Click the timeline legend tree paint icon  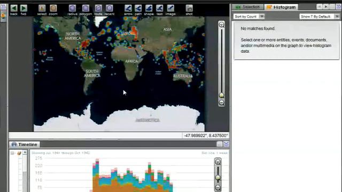(x=19, y=153)
